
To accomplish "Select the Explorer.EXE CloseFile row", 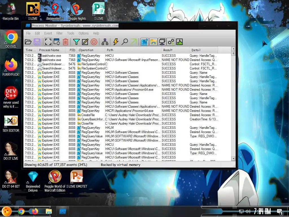I will [128, 123].
